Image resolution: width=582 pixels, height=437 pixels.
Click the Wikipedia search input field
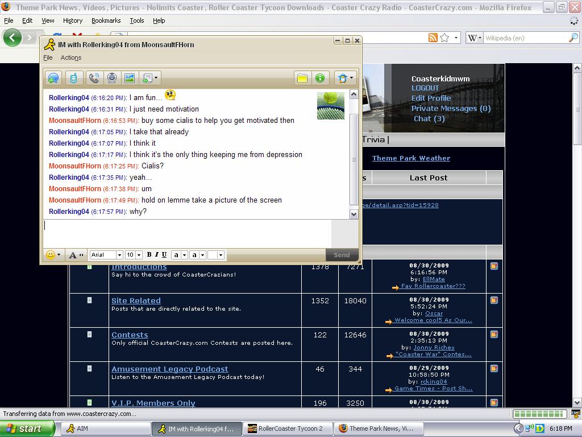(525, 38)
